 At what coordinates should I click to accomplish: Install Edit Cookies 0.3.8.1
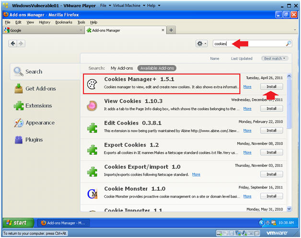tap(271, 130)
